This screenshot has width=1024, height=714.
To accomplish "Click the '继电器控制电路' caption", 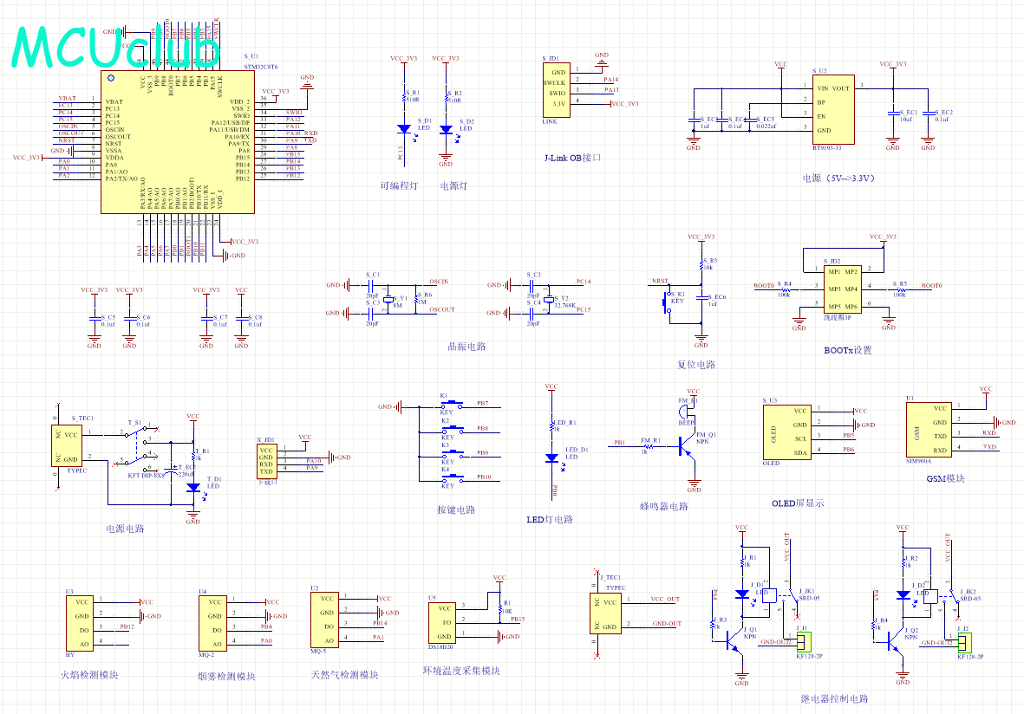I will pyautogui.click(x=835, y=699).
